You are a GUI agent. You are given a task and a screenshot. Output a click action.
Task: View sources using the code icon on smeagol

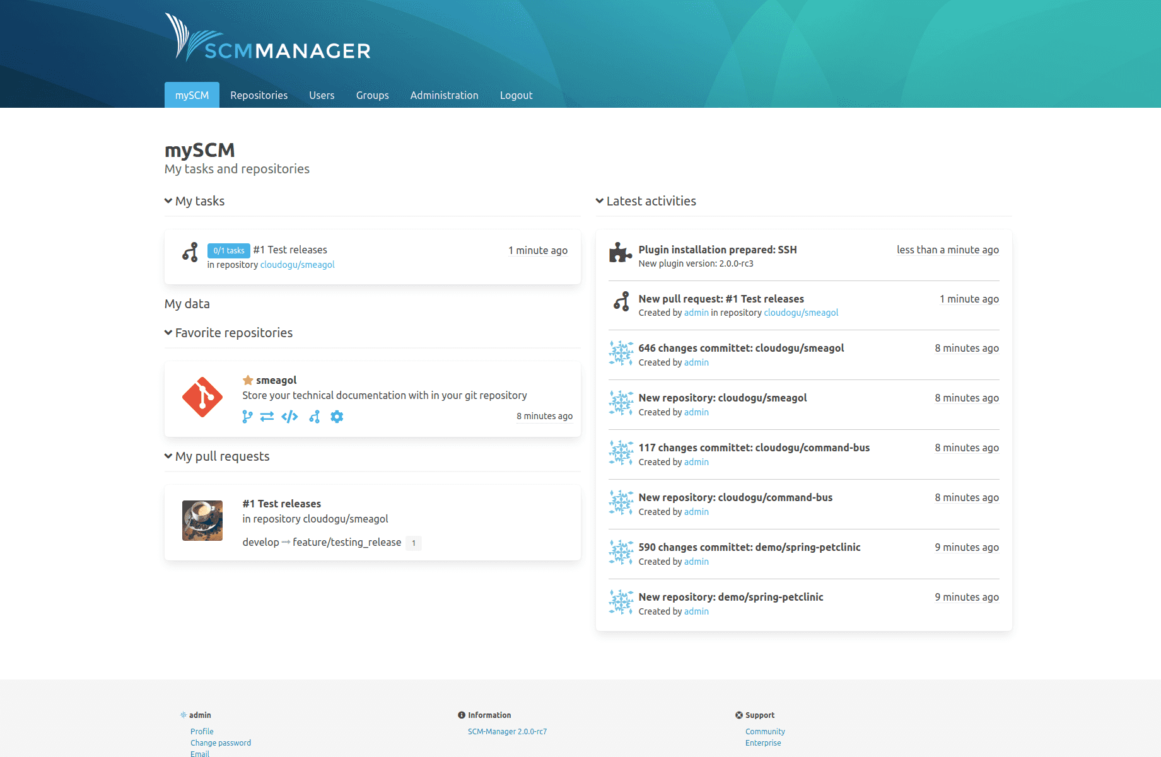pyautogui.click(x=289, y=416)
